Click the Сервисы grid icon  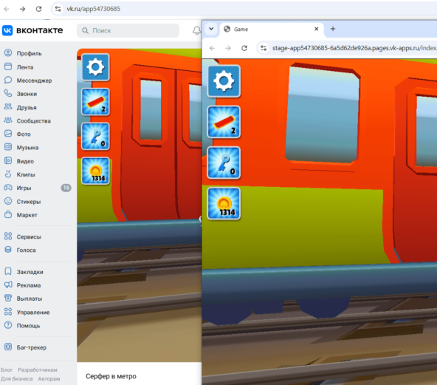pyautogui.click(x=8, y=236)
